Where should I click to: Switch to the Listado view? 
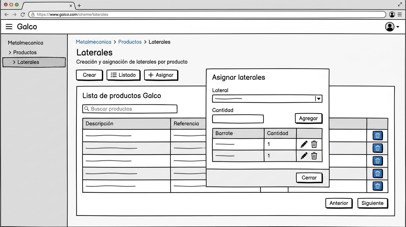click(x=123, y=75)
